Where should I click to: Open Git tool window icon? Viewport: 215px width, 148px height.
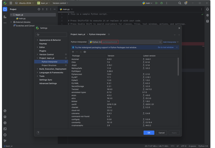(x=5, y=141)
